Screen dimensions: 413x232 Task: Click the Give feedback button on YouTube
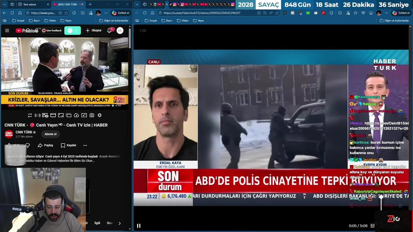(x=52, y=31)
